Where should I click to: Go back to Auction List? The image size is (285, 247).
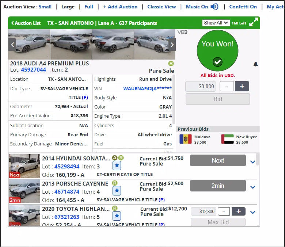[26, 23]
